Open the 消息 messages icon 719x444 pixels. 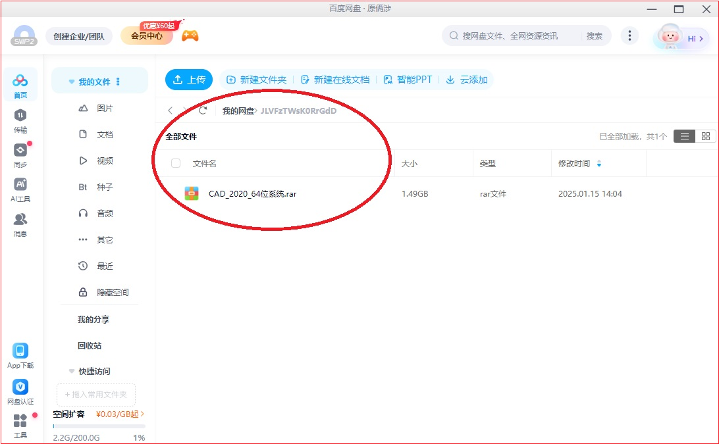coord(20,224)
